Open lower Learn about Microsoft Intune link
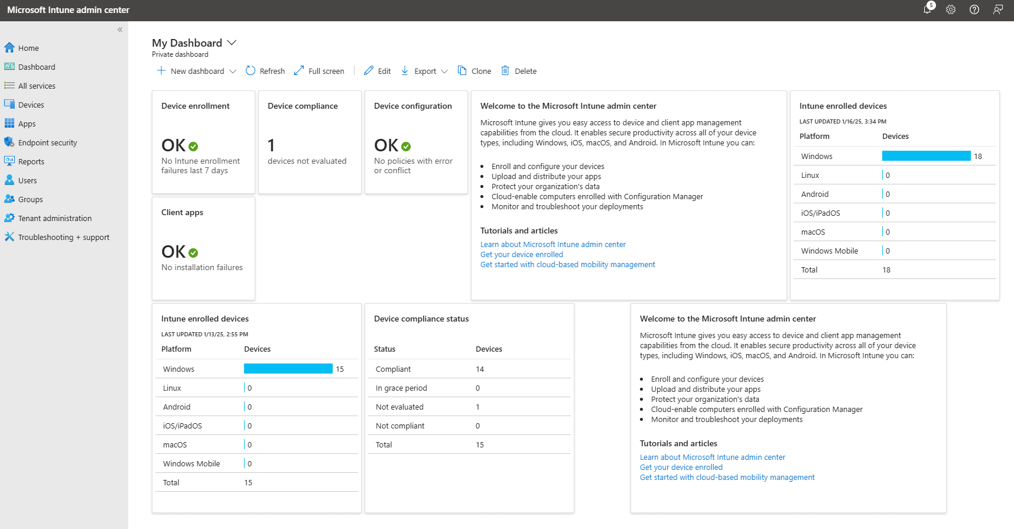 pos(713,457)
